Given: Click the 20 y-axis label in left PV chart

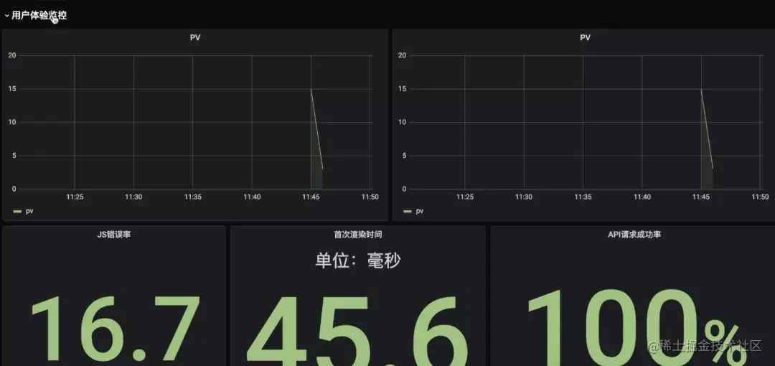Looking at the screenshot, I should tap(12, 55).
